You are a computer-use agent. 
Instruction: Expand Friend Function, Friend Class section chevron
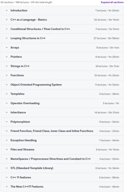pyautogui.click(x=7, y=131)
